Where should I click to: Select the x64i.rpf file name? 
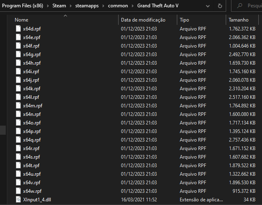click(31, 72)
